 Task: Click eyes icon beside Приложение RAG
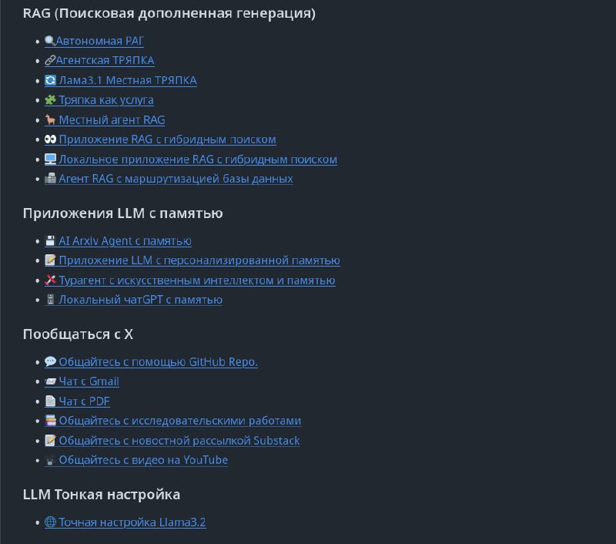coord(50,139)
